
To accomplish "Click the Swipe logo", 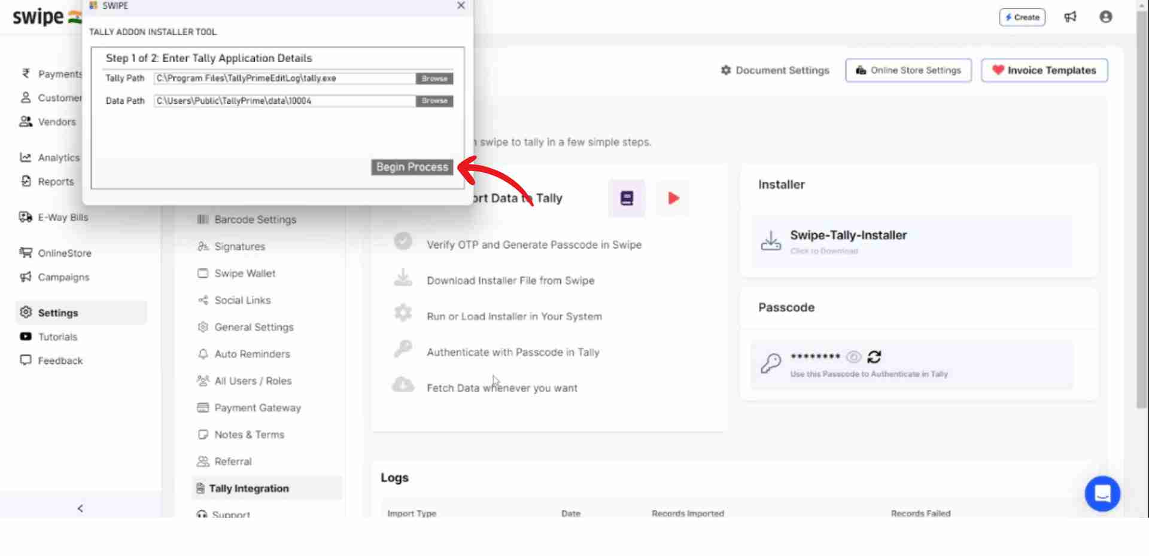I will 47,17.
